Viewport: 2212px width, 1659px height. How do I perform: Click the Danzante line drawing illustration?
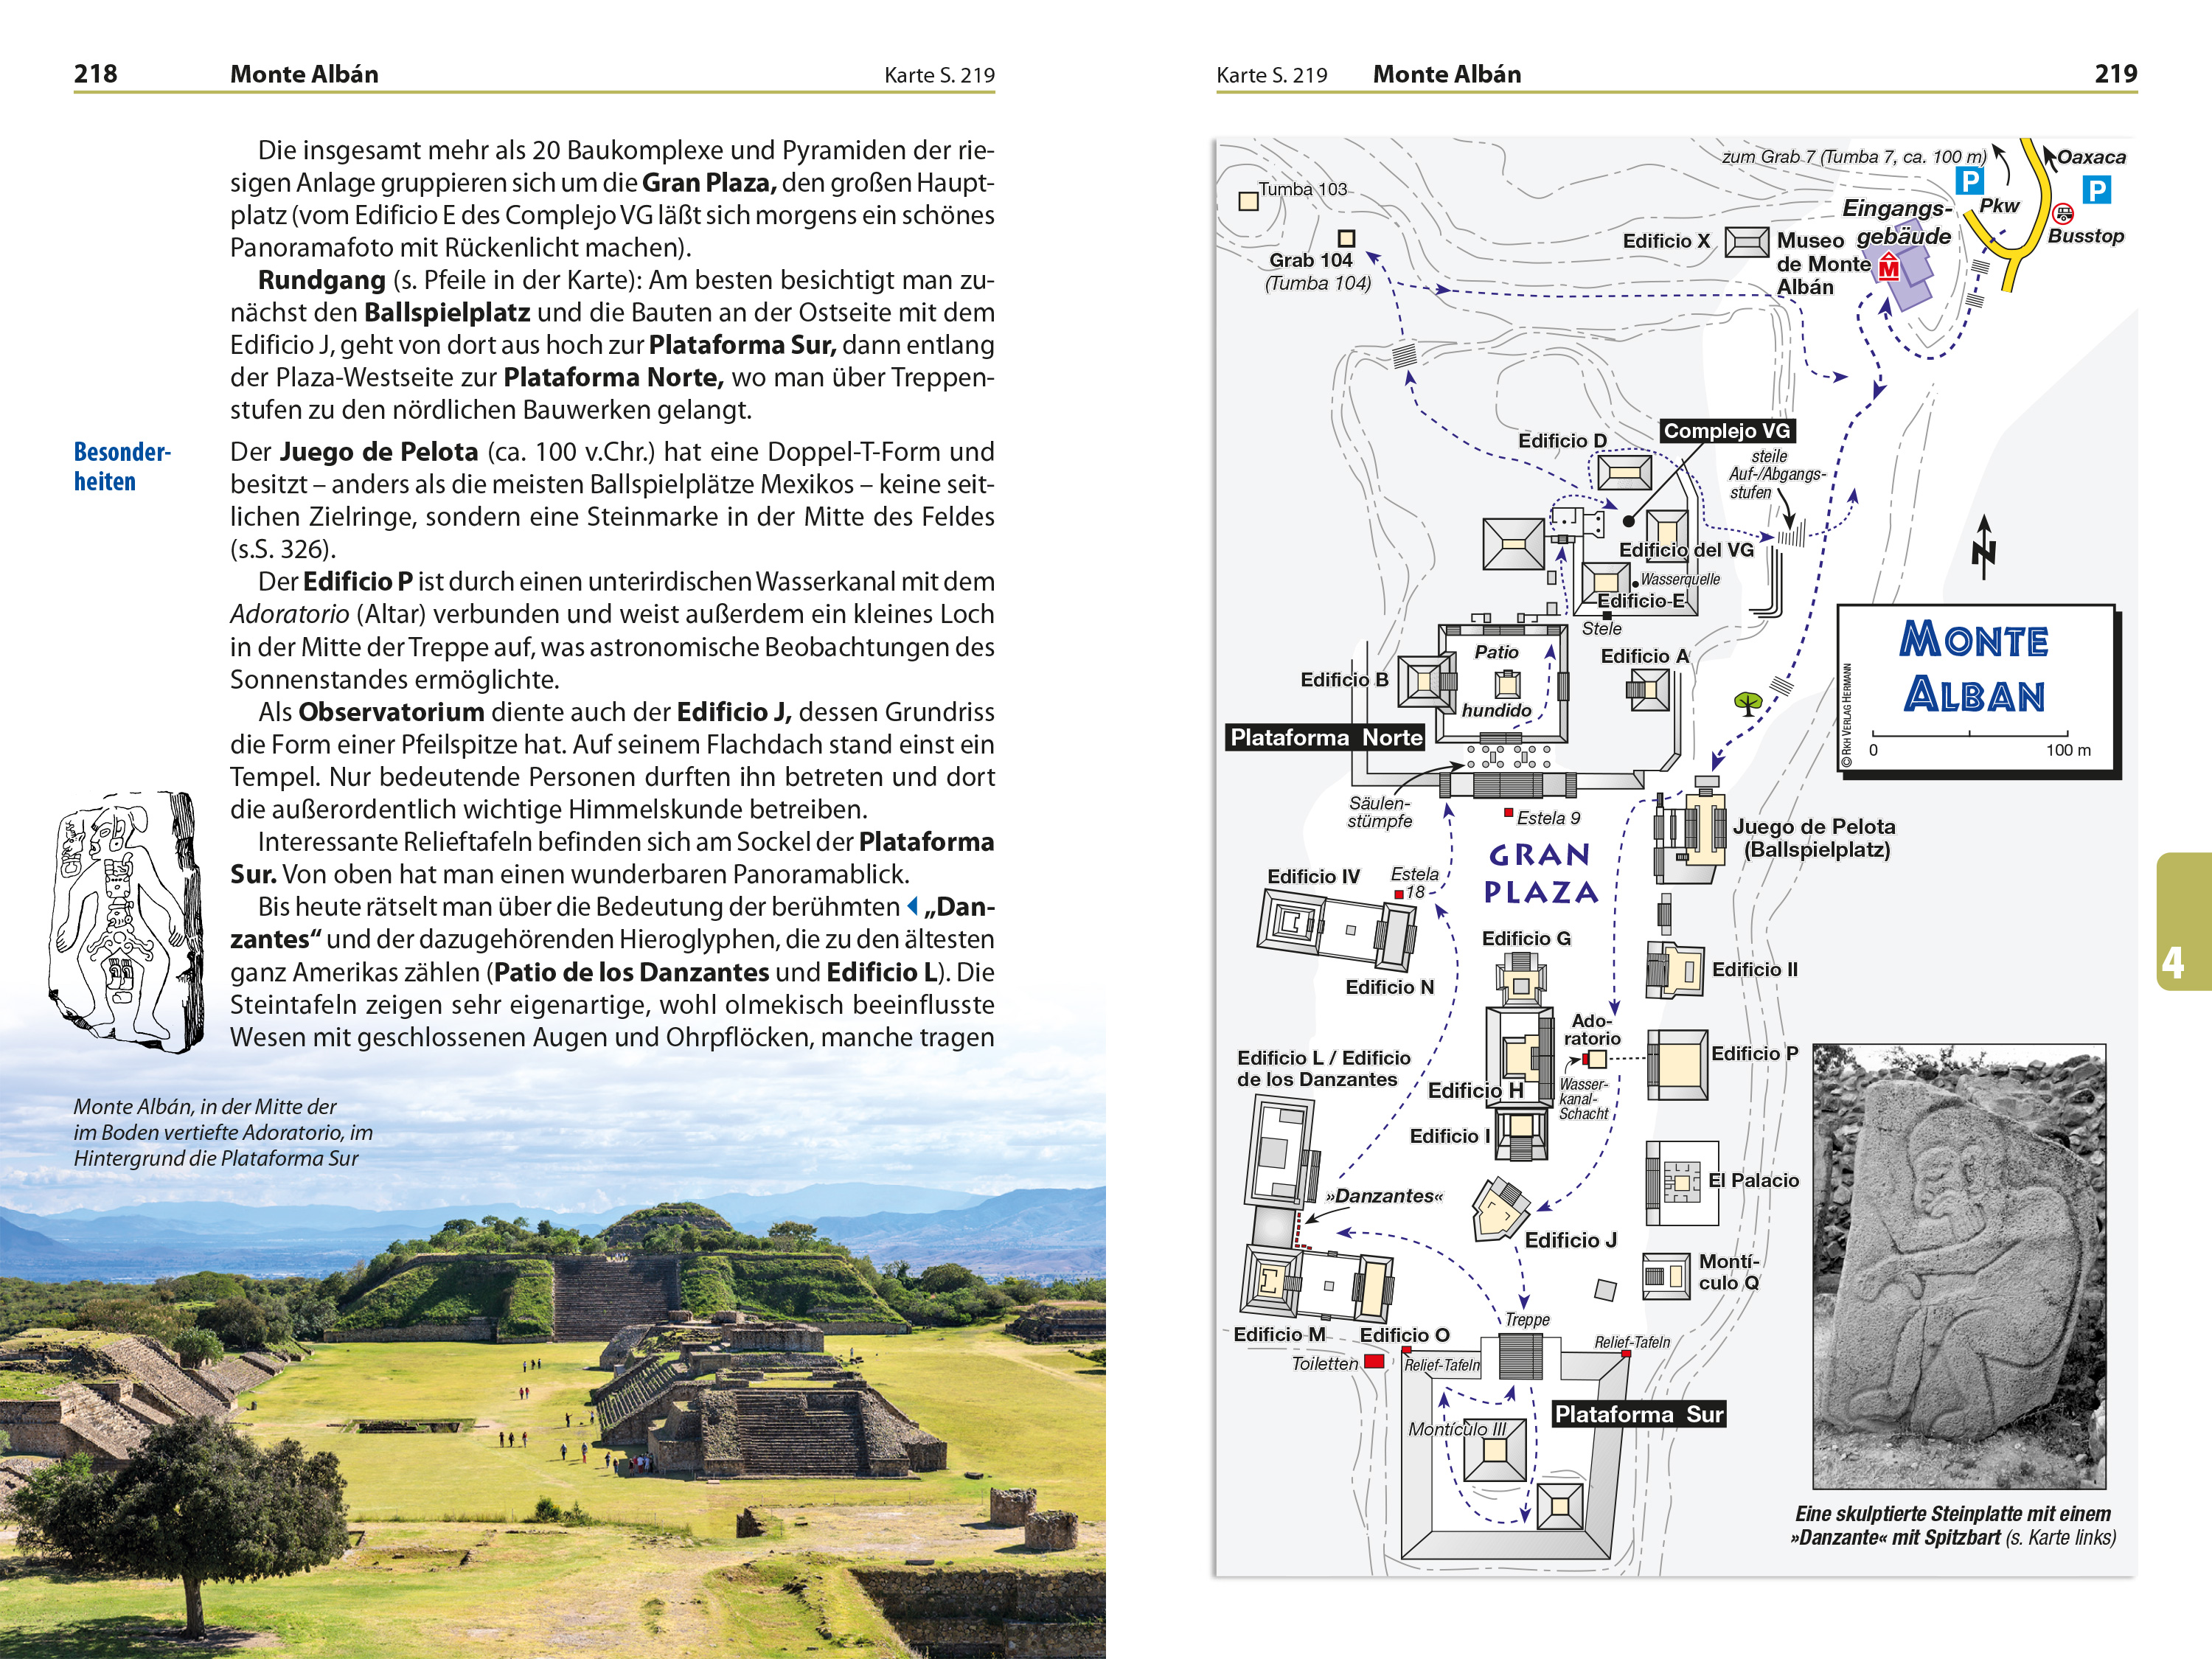(125, 920)
